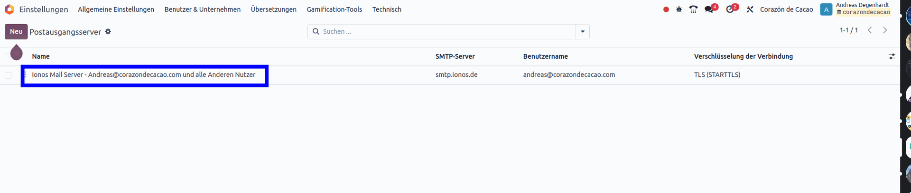Toggle the select-all checkbox in header
The image size is (911, 193).
[8, 57]
